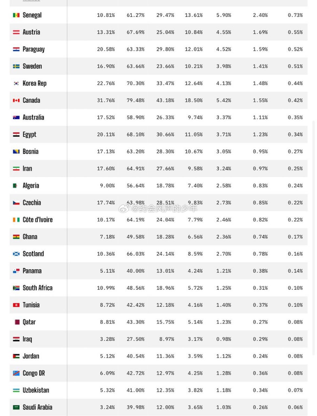Click the Saudi Arabia flag icon
The height and width of the screenshot is (416, 317).
[x=16, y=407]
